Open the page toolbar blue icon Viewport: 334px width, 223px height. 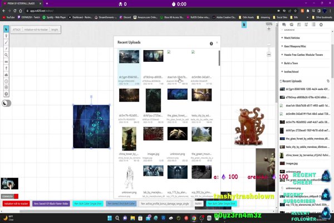244,25
